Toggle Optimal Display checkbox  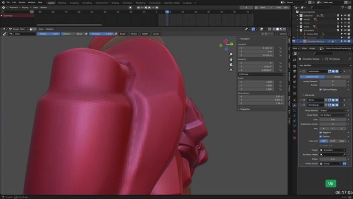tap(320, 90)
